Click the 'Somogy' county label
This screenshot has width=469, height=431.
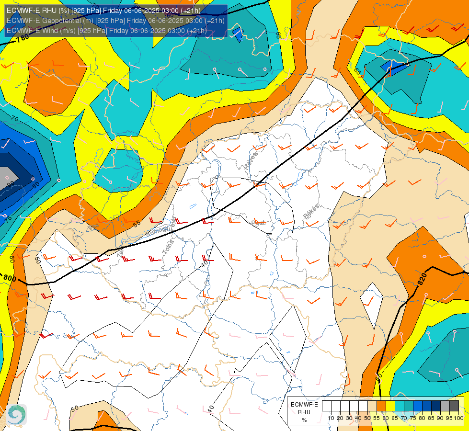158,231
